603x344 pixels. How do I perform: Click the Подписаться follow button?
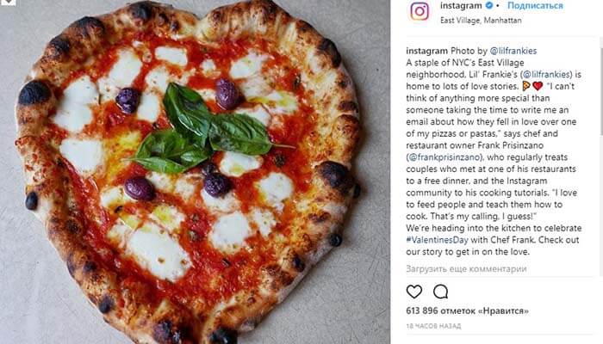pos(535,5)
